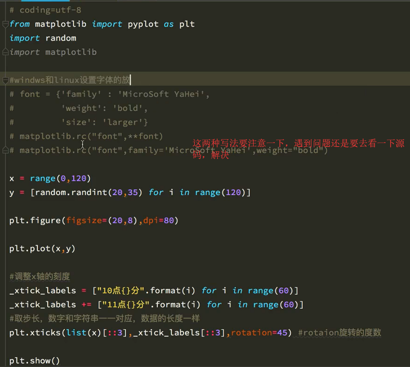
Task: Click the 'MicroSoft YaHei' string in font dict
Action: (161, 94)
